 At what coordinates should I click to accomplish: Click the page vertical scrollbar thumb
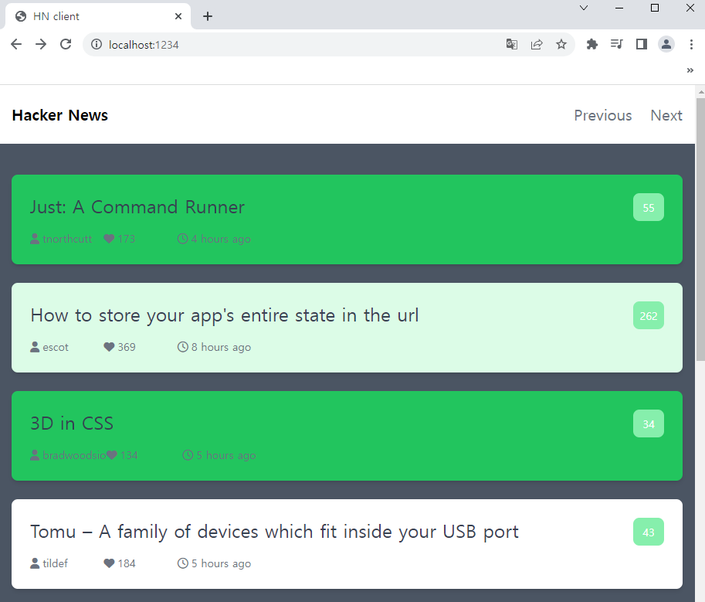[700, 230]
